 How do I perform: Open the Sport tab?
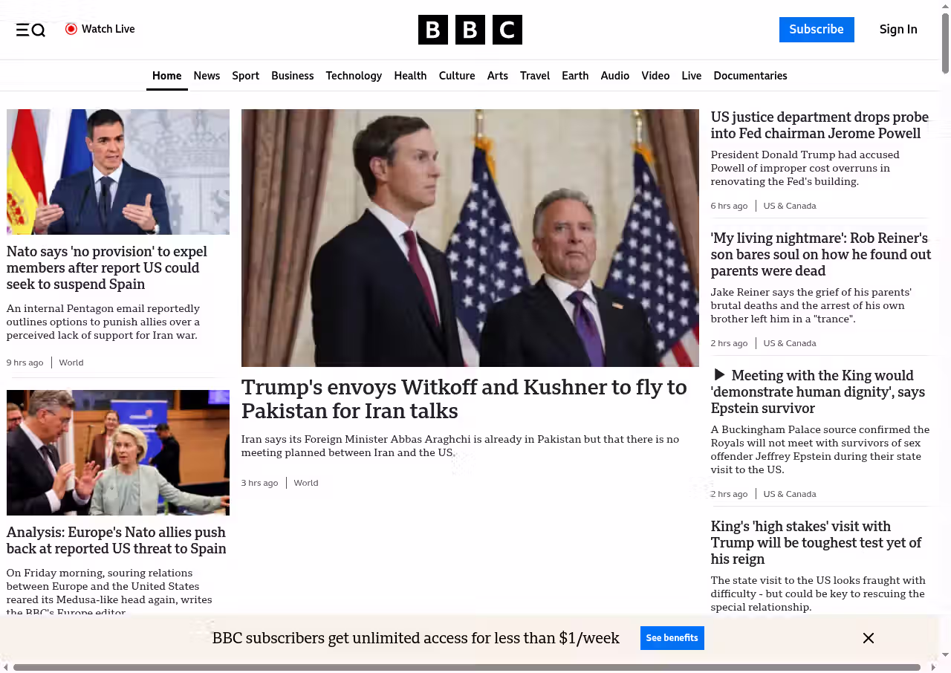tap(245, 76)
